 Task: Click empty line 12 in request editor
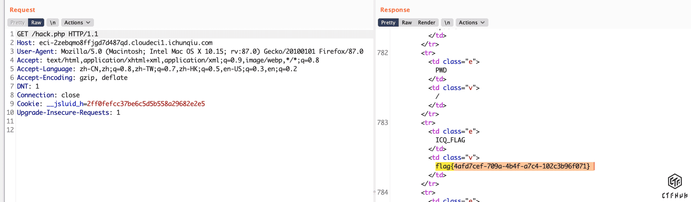tap(108, 130)
